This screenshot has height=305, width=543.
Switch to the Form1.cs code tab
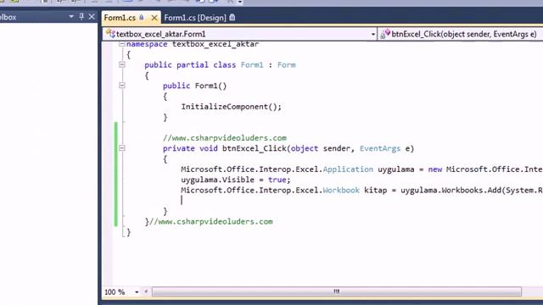120,18
